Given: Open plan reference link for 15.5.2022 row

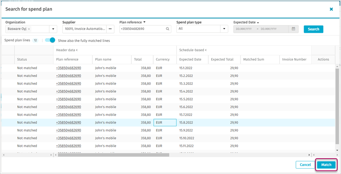Looking at the screenshot, I should (69, 99).
